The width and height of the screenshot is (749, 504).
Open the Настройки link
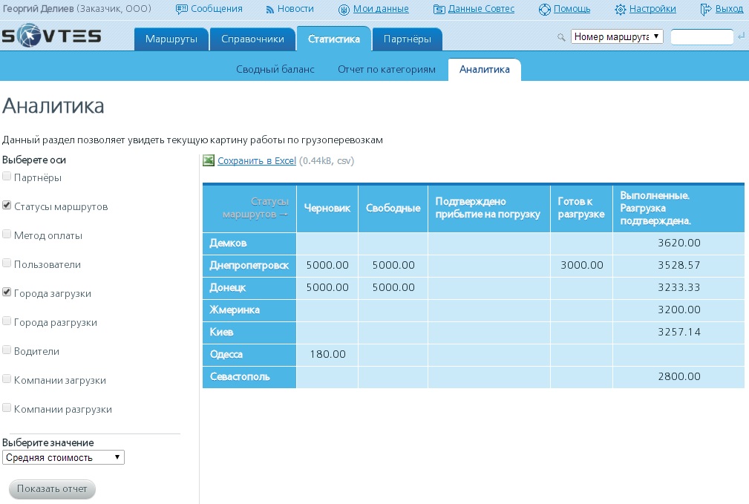[x=652, y=9]
